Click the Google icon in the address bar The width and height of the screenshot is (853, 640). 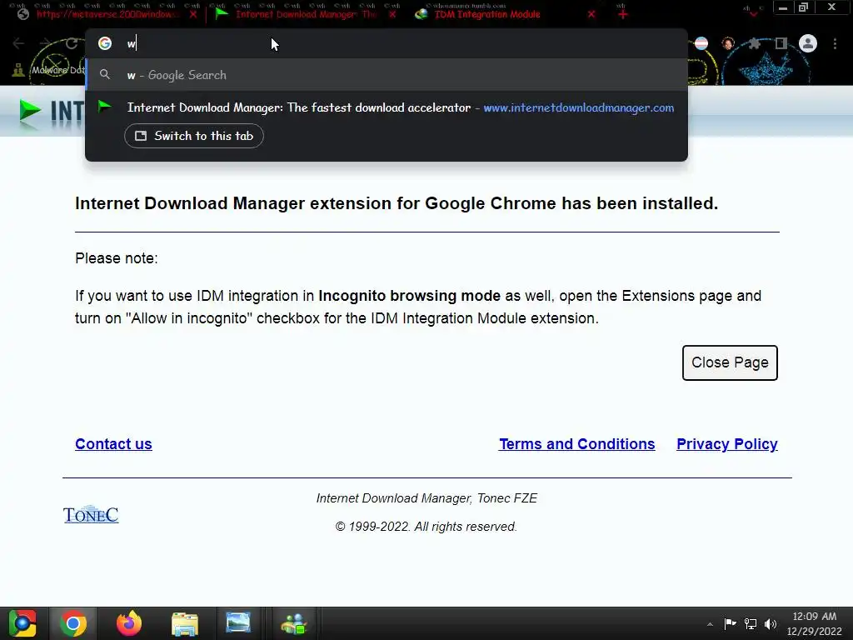(105, 43)
